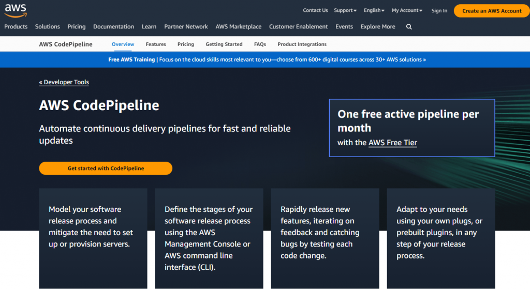The image size is (530, 291).
Task: Switch to the CodePipeline Pricing tab
Action: 186,44
